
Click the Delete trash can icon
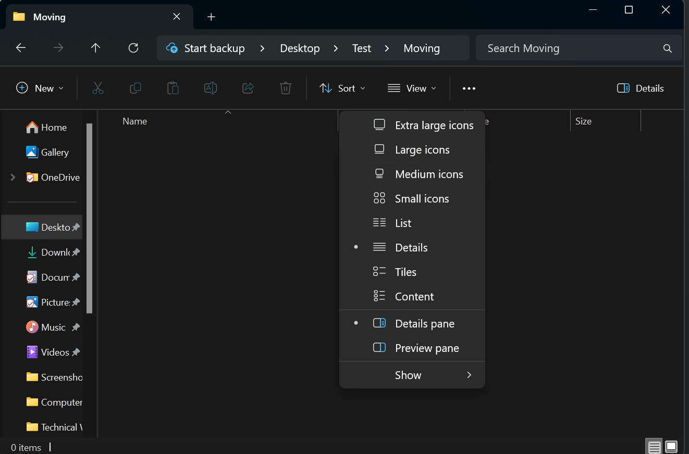tap(286, 89)
